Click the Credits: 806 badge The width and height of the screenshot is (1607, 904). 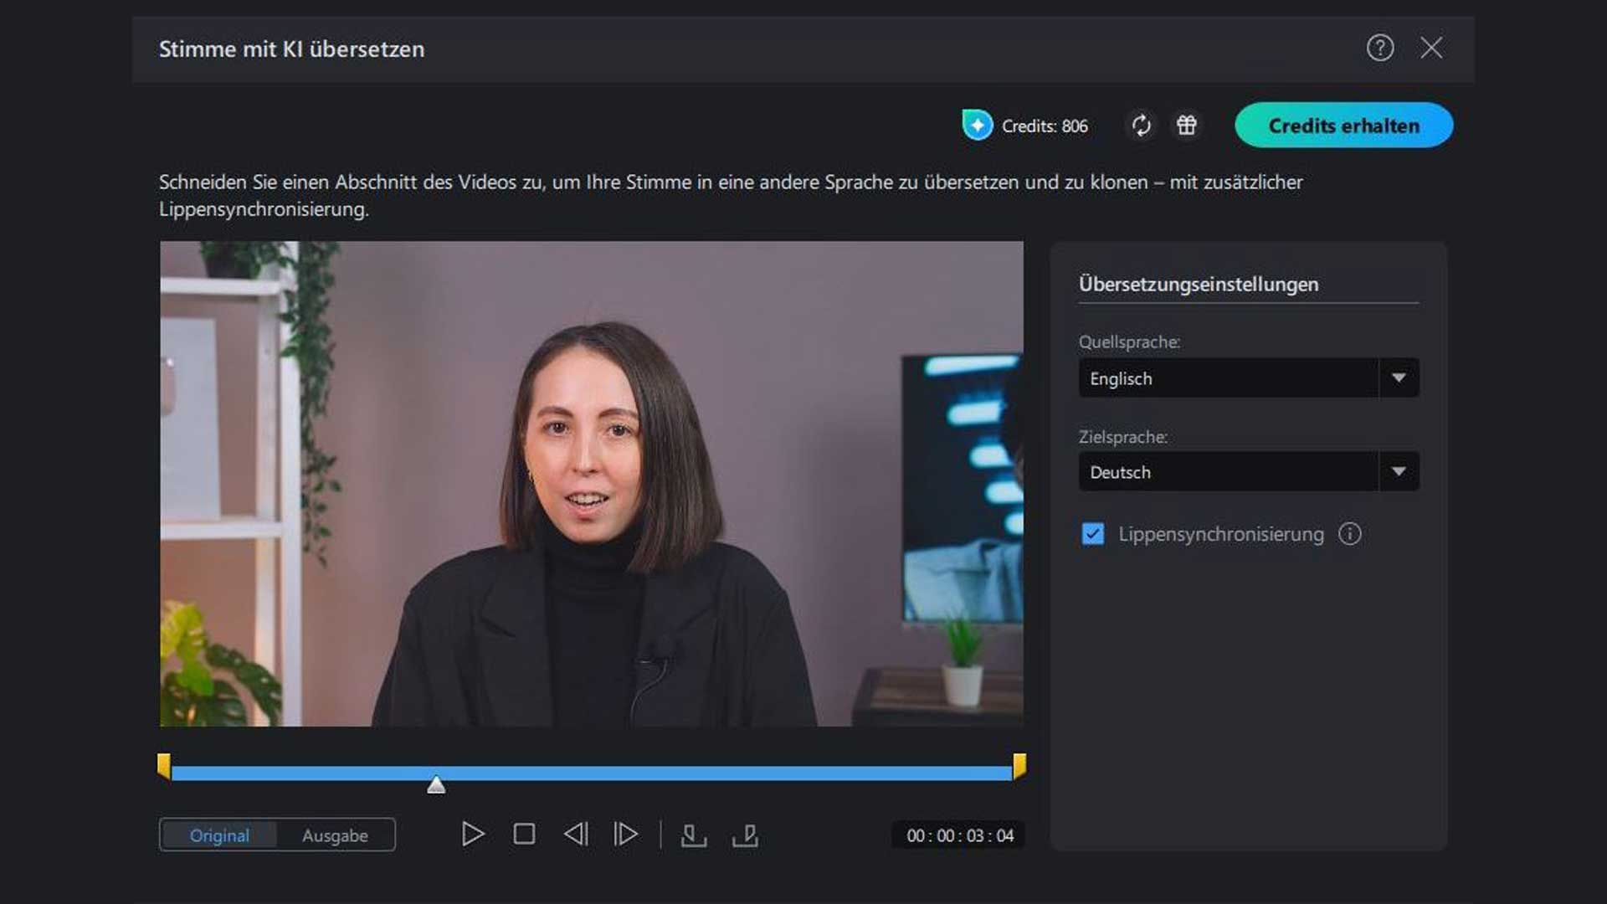[1025, 126]
